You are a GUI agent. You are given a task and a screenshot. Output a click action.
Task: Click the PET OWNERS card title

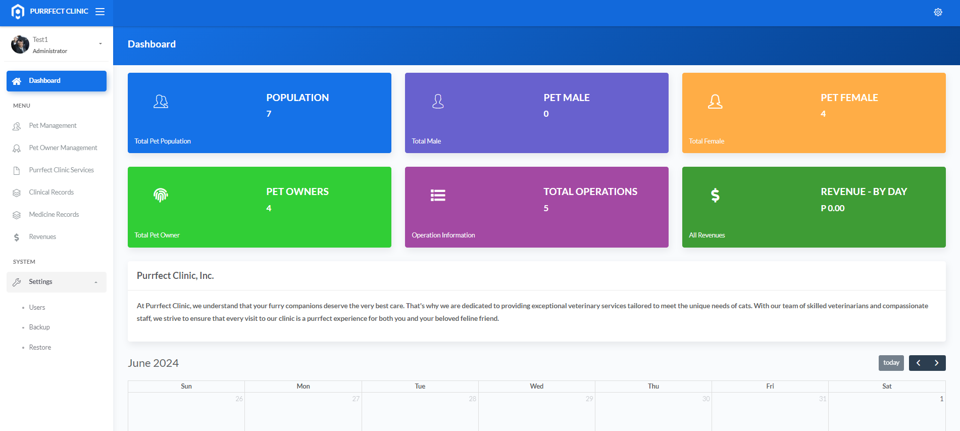point(297,191)
